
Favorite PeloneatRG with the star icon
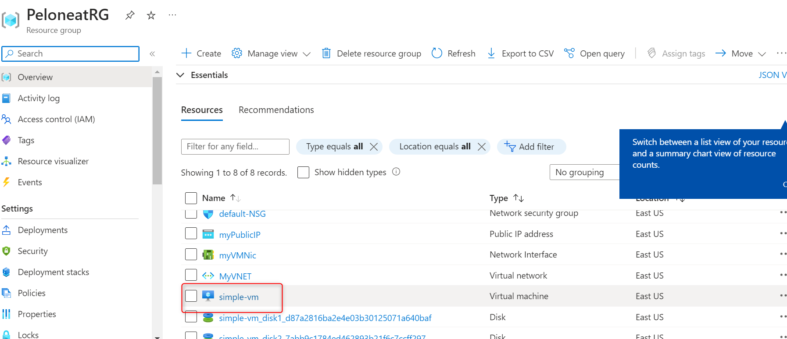click(151, 15)
